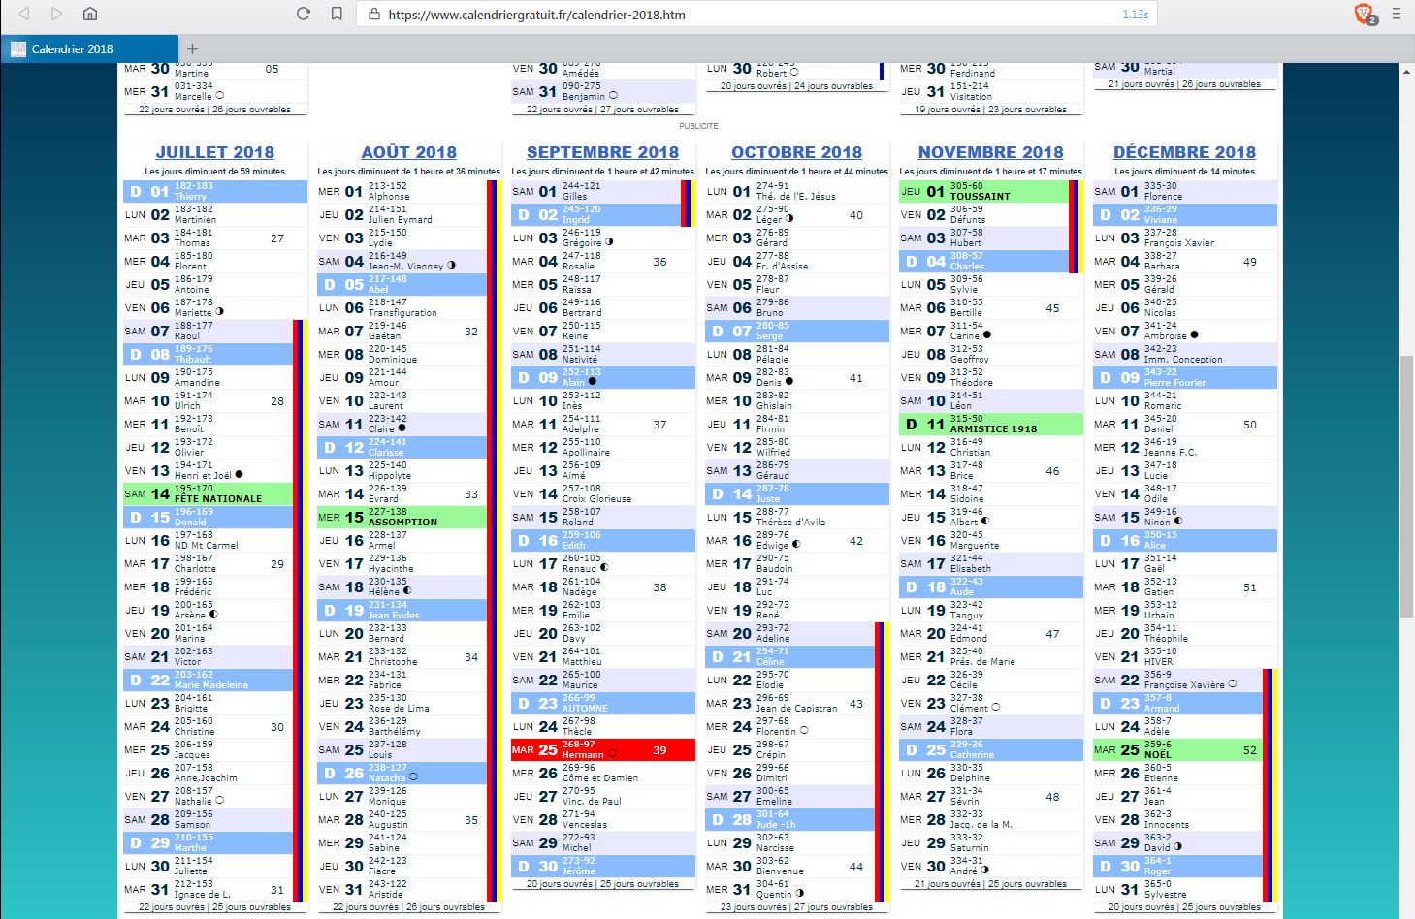Bookmark this page
The height and width of the screenshot is (919, 1415).
pyautogui.click(x=337, y=14)
